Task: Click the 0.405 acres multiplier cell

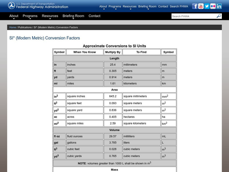Action: pos(113,117)
